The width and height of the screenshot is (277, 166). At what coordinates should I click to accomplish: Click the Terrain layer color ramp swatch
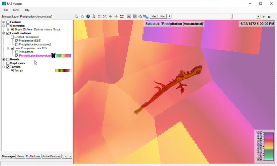point(63,71)
